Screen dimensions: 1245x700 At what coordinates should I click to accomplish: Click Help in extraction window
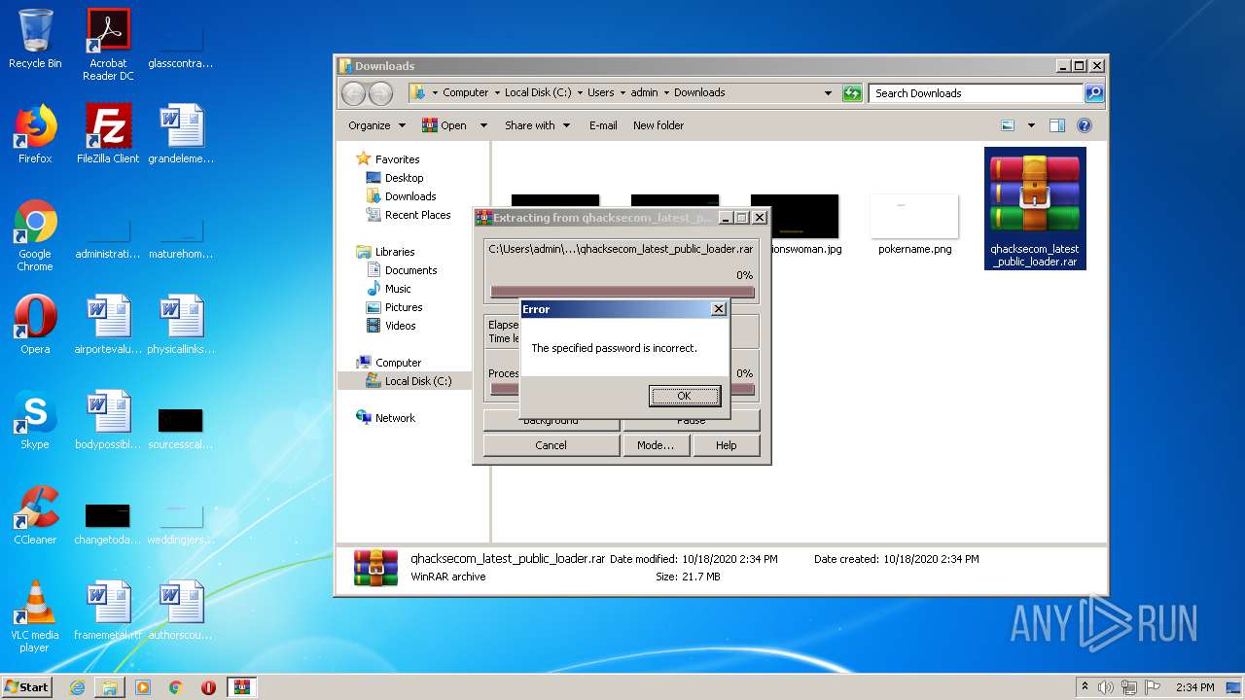coord(727,445)
